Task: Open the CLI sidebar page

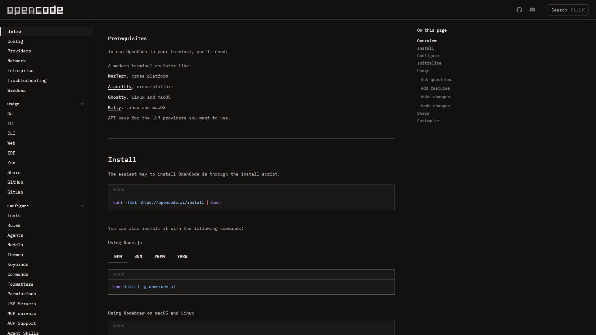Action: (11, 133)
